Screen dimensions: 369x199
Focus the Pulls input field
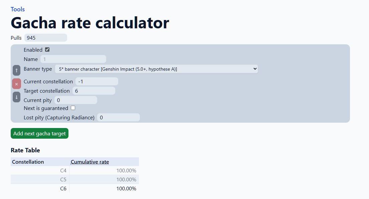[45, 38]
